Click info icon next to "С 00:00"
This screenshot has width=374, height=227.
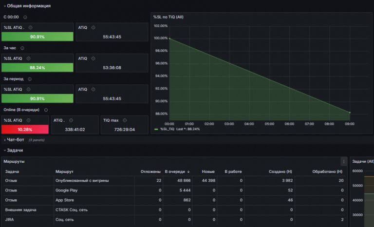point(25,17)
